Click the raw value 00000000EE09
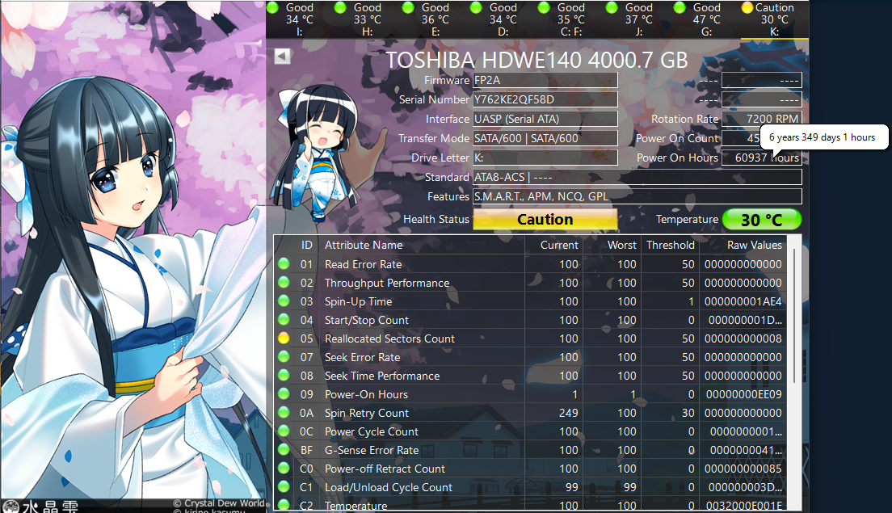The image size is (892, 513). (x=743, y=394)
